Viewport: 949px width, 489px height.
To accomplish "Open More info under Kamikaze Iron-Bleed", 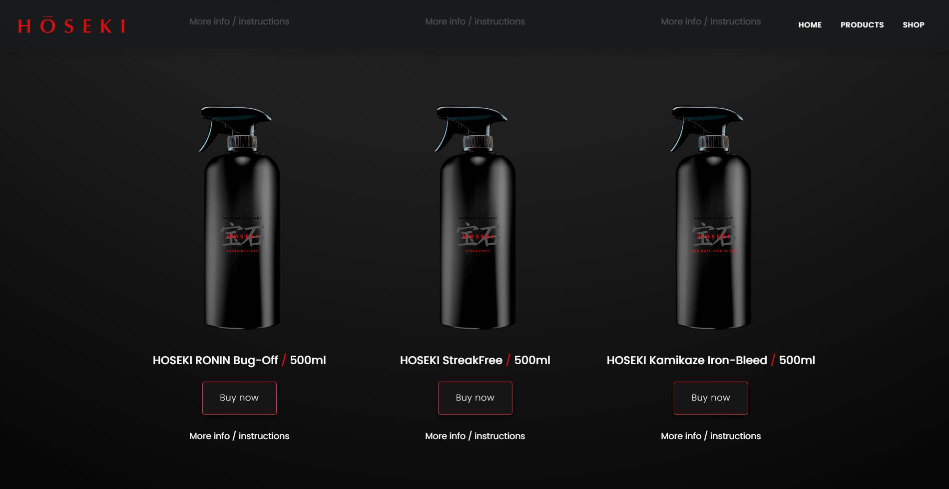I will point(711,436).
